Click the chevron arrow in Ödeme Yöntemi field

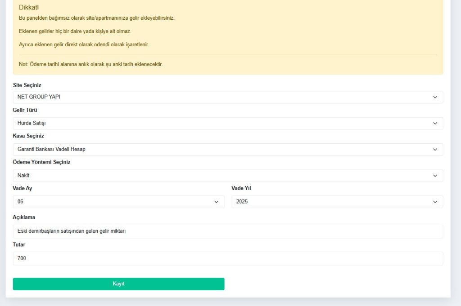pos(435,175)
